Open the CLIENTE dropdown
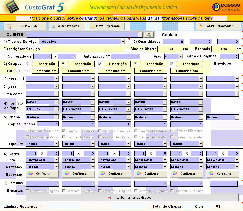Image resolution: width=243 pixels, height=211 pixels. click(x=140, y=35)
